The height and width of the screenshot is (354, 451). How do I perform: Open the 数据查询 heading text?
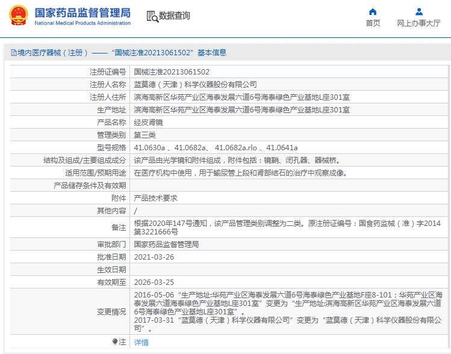[174, 16]
